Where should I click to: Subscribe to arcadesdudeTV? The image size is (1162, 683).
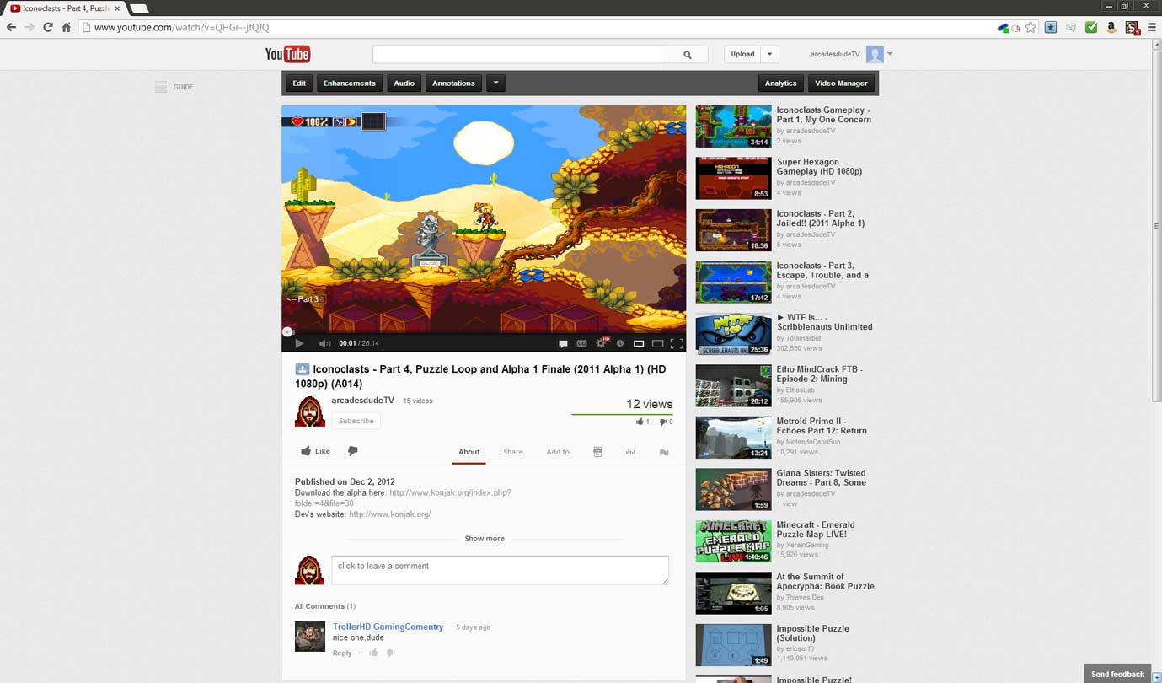coord(356,420)
